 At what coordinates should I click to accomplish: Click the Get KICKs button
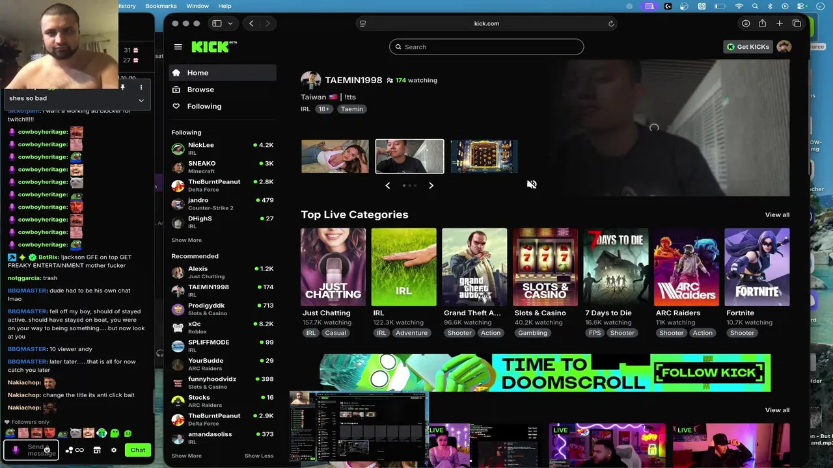(x=748, y=47)
